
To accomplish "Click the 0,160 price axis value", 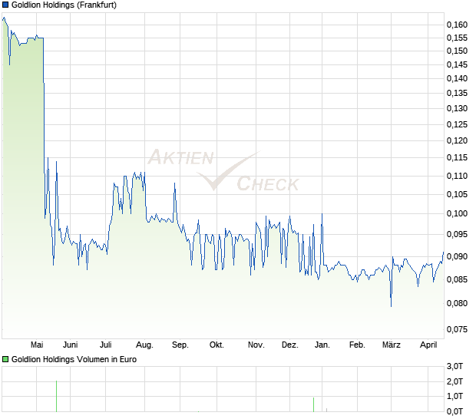I will pos(457,25).
